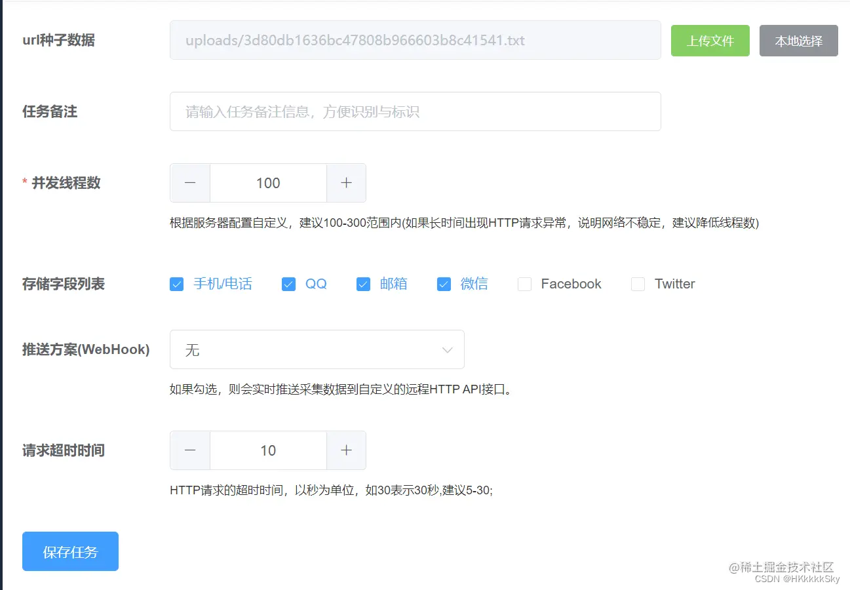Click the thread count number field showing 100

pos(268,183)
